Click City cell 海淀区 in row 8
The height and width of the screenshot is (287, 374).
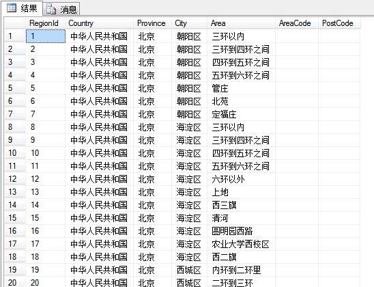pos(189,127)
